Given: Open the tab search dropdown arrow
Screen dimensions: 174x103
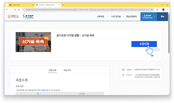Looking at the screenshot, I should coord(7,5).
